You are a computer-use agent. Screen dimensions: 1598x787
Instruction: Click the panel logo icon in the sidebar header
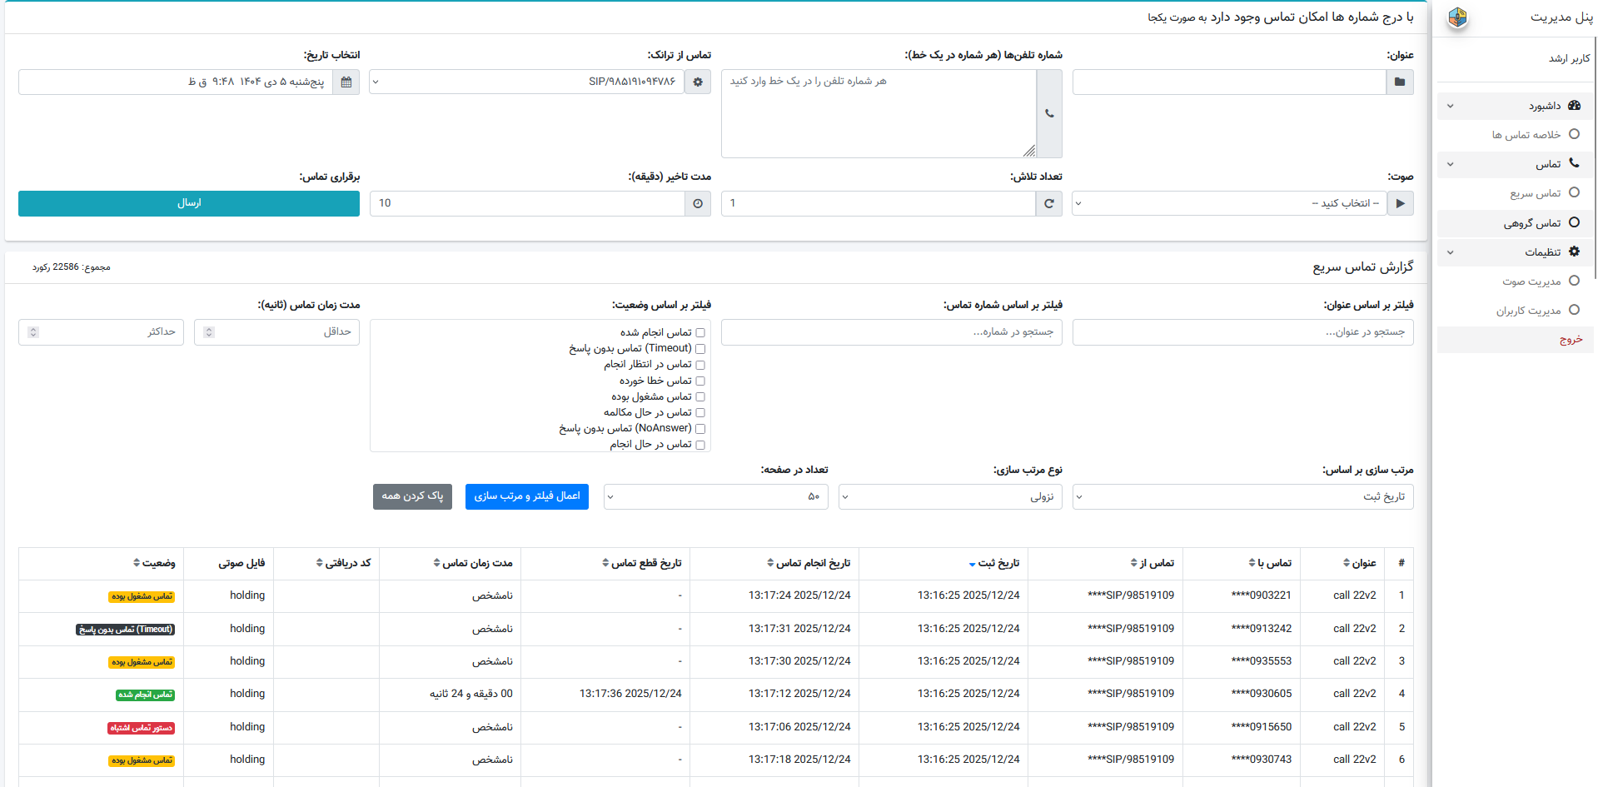pos(1457,17)
